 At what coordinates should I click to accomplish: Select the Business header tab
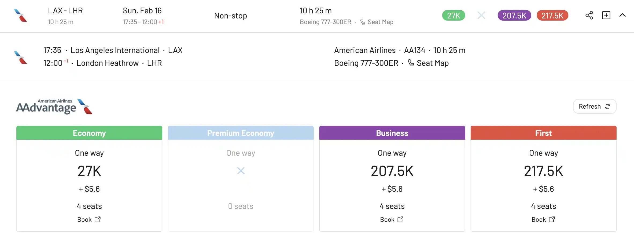tap(392, 133)
